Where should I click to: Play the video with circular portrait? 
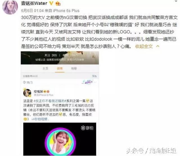pos(60,139)
